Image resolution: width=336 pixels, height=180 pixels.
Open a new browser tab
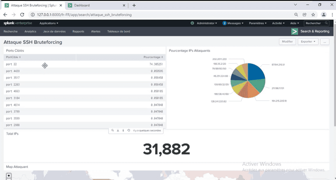[x=134, y=5]
